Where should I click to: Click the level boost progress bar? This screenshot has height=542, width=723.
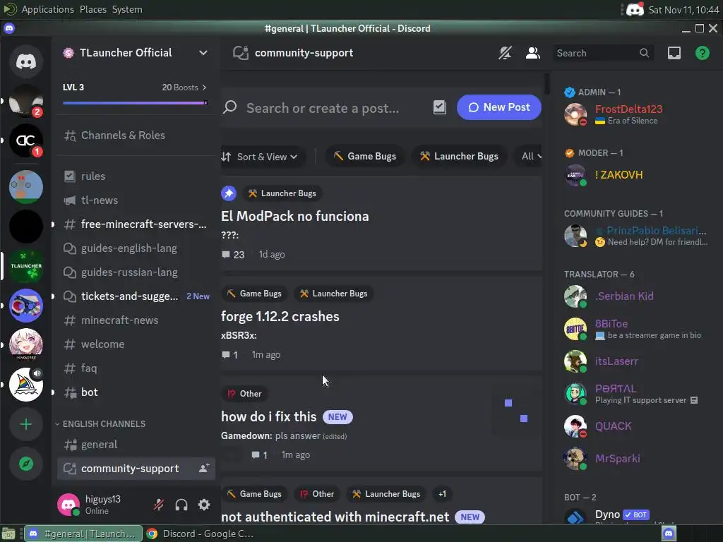point(135,103)
